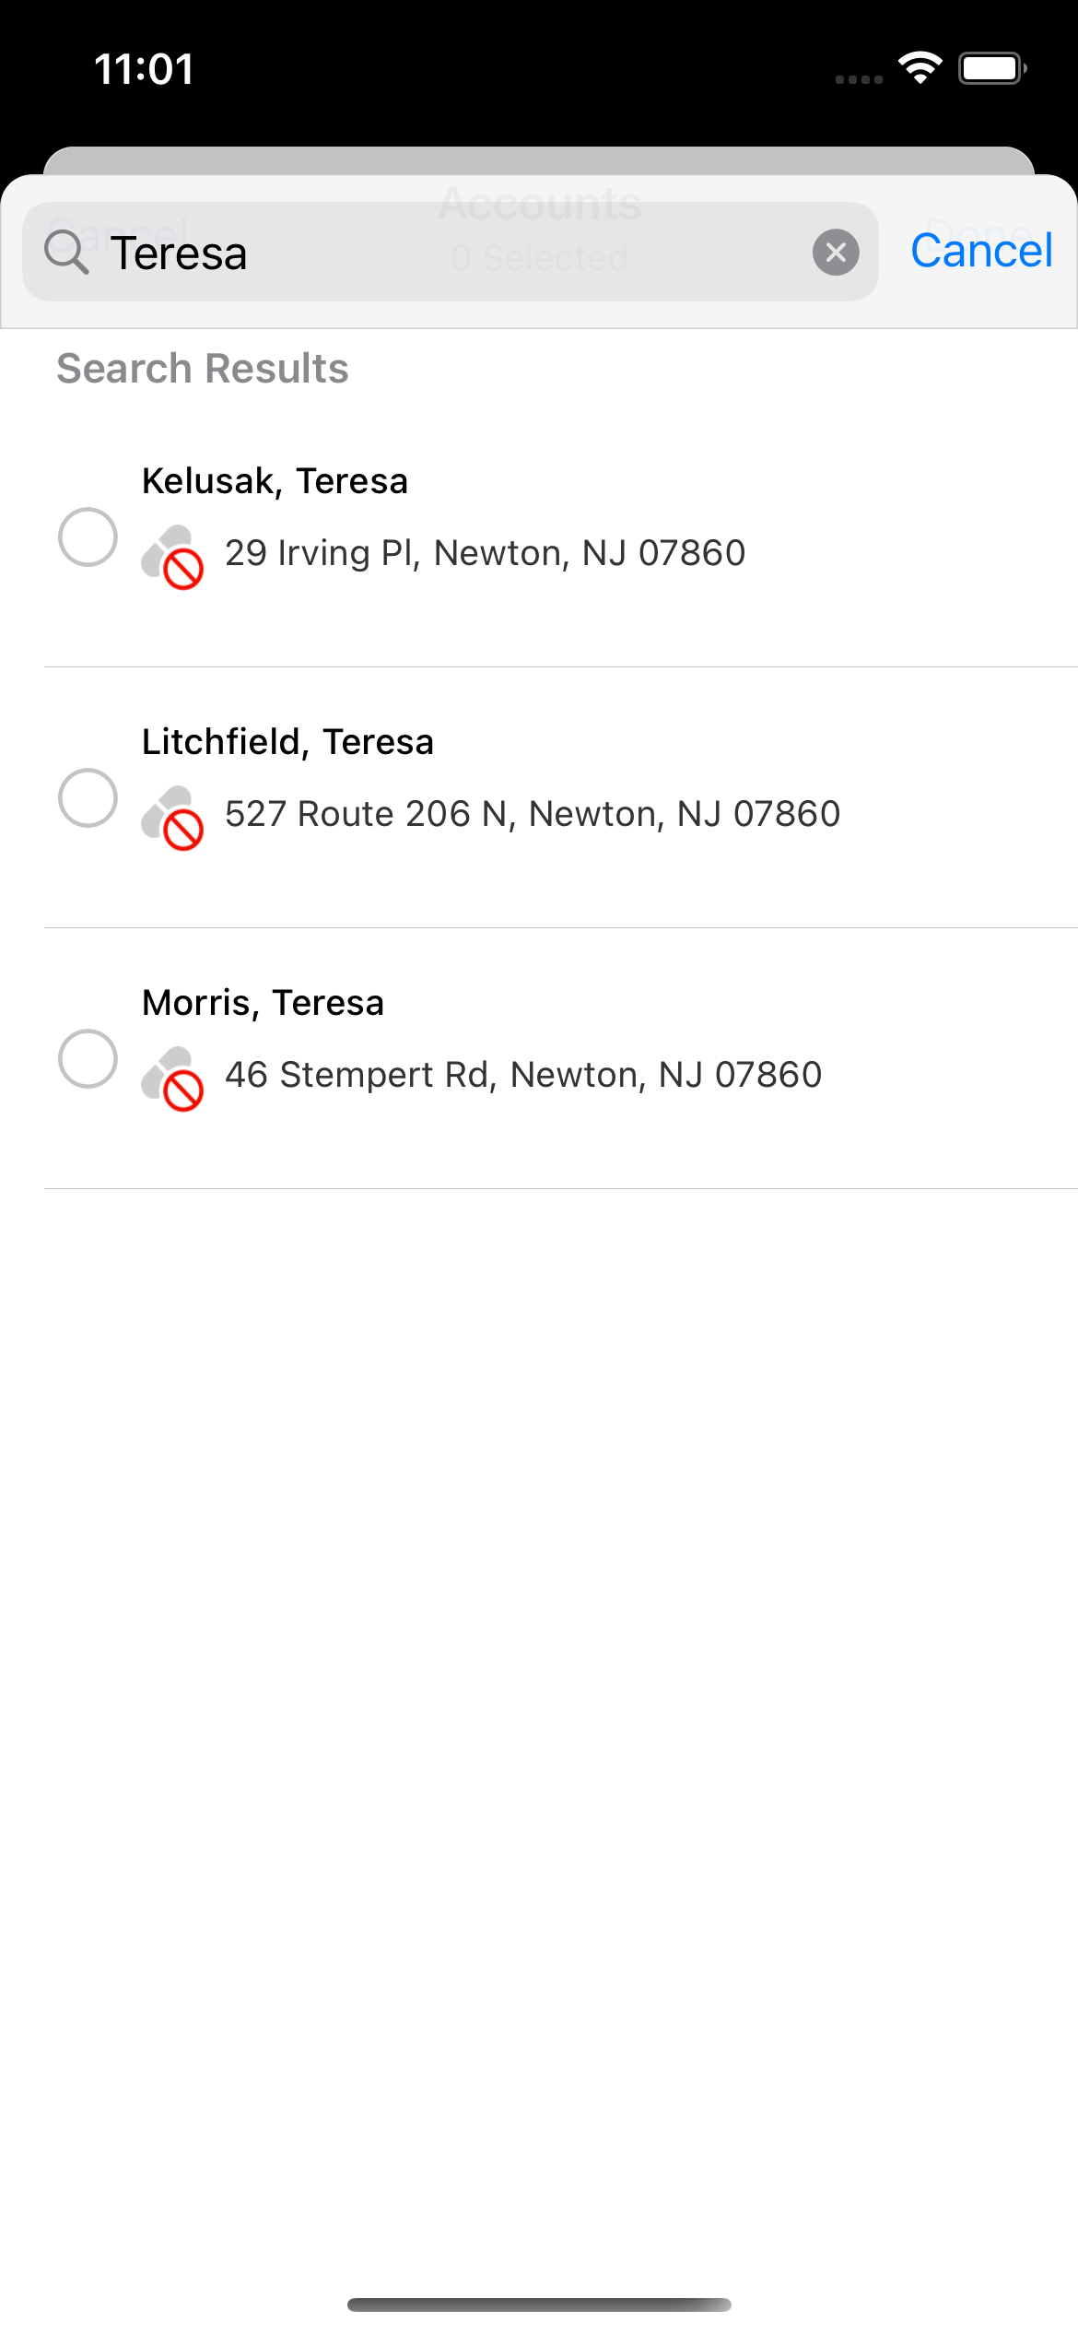Screen dimensions: 1078x2334
Task: Tap the home indicator bar
Action: click(539, 2305)
